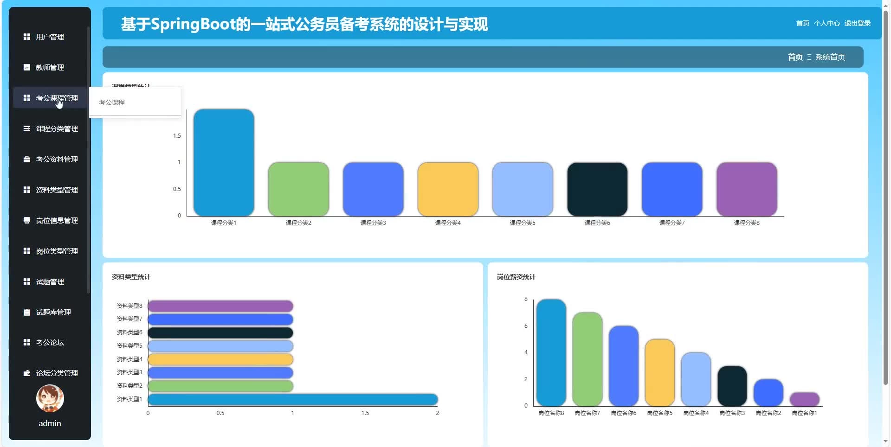This screenshot has width=891, height=447.
Task: Click the sidebar menu scrollbar thumb
Action: click(88, 160)
